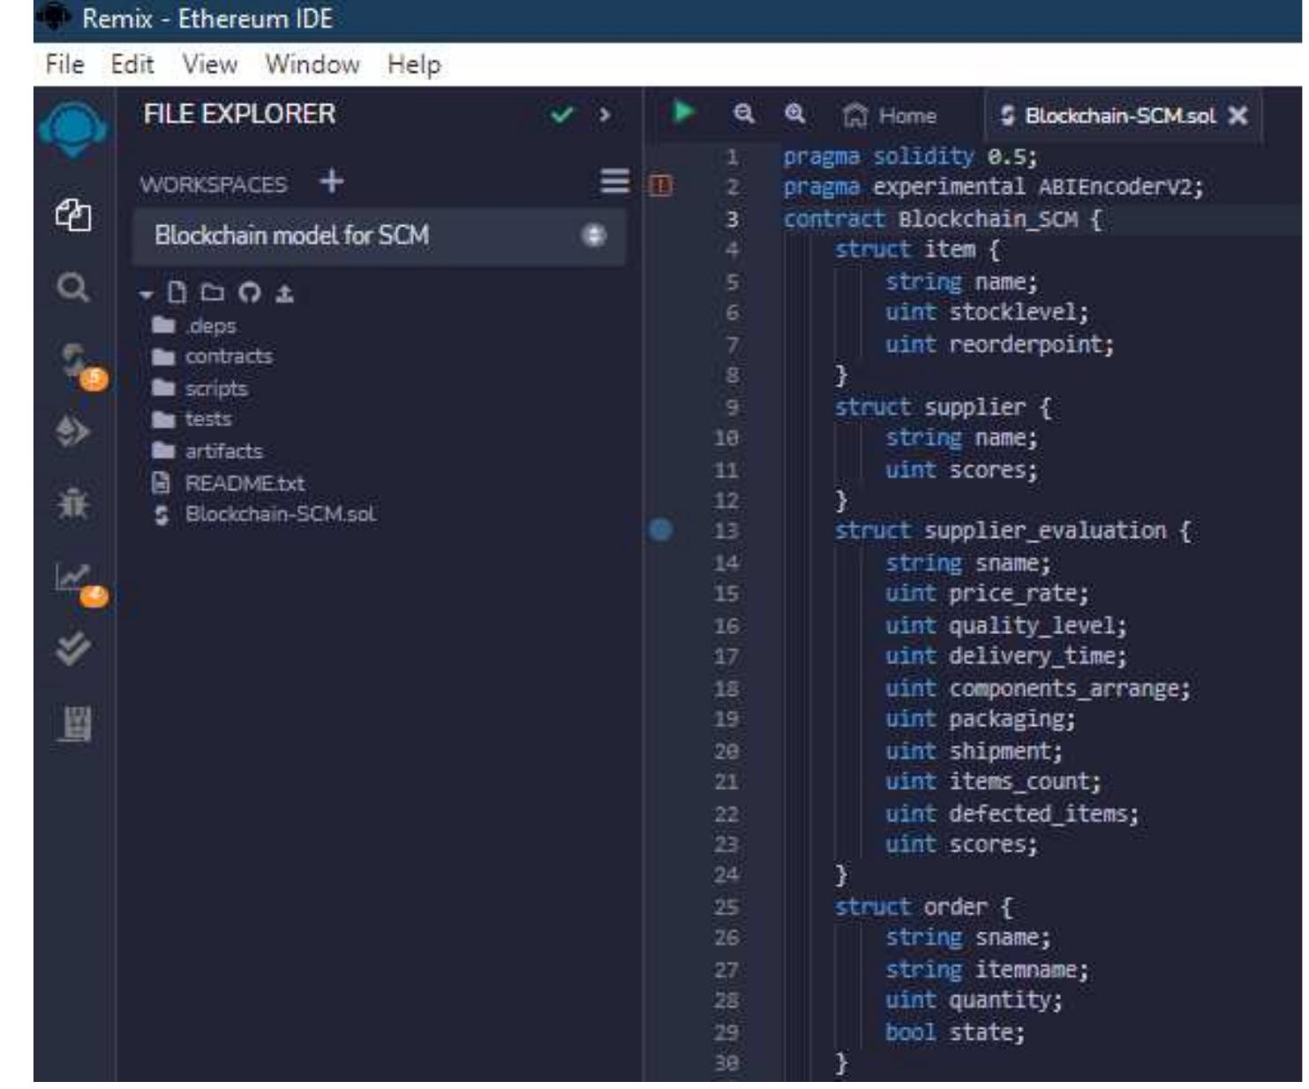This screenshot has width=1309, height=1089.
Task: Create a new folder with the folder icon
Action: (x=212, y=292)
